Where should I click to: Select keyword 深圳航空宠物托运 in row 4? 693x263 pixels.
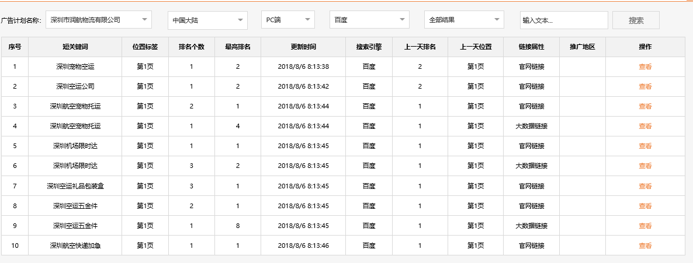(x=75, y=126)
